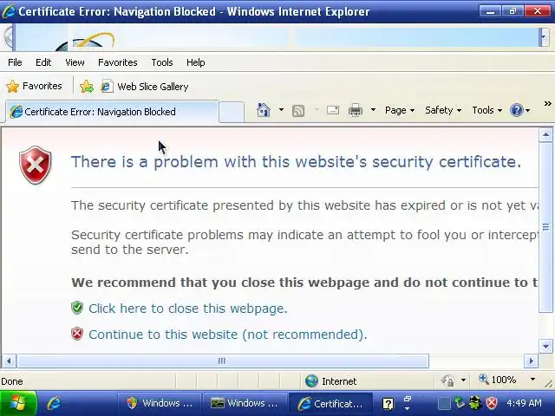Open the Favorites menu in menu bar

click(118, 62)
